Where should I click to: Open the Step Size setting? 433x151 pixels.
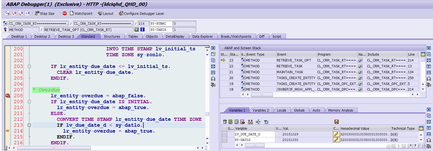(45, 13)
